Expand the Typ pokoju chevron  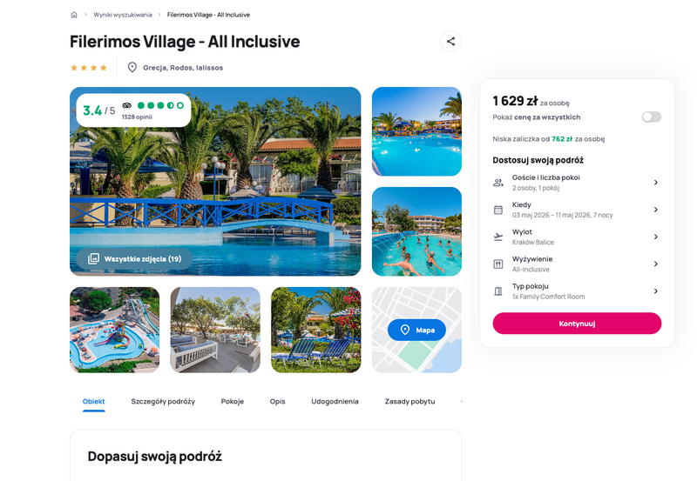coord(656,291)
